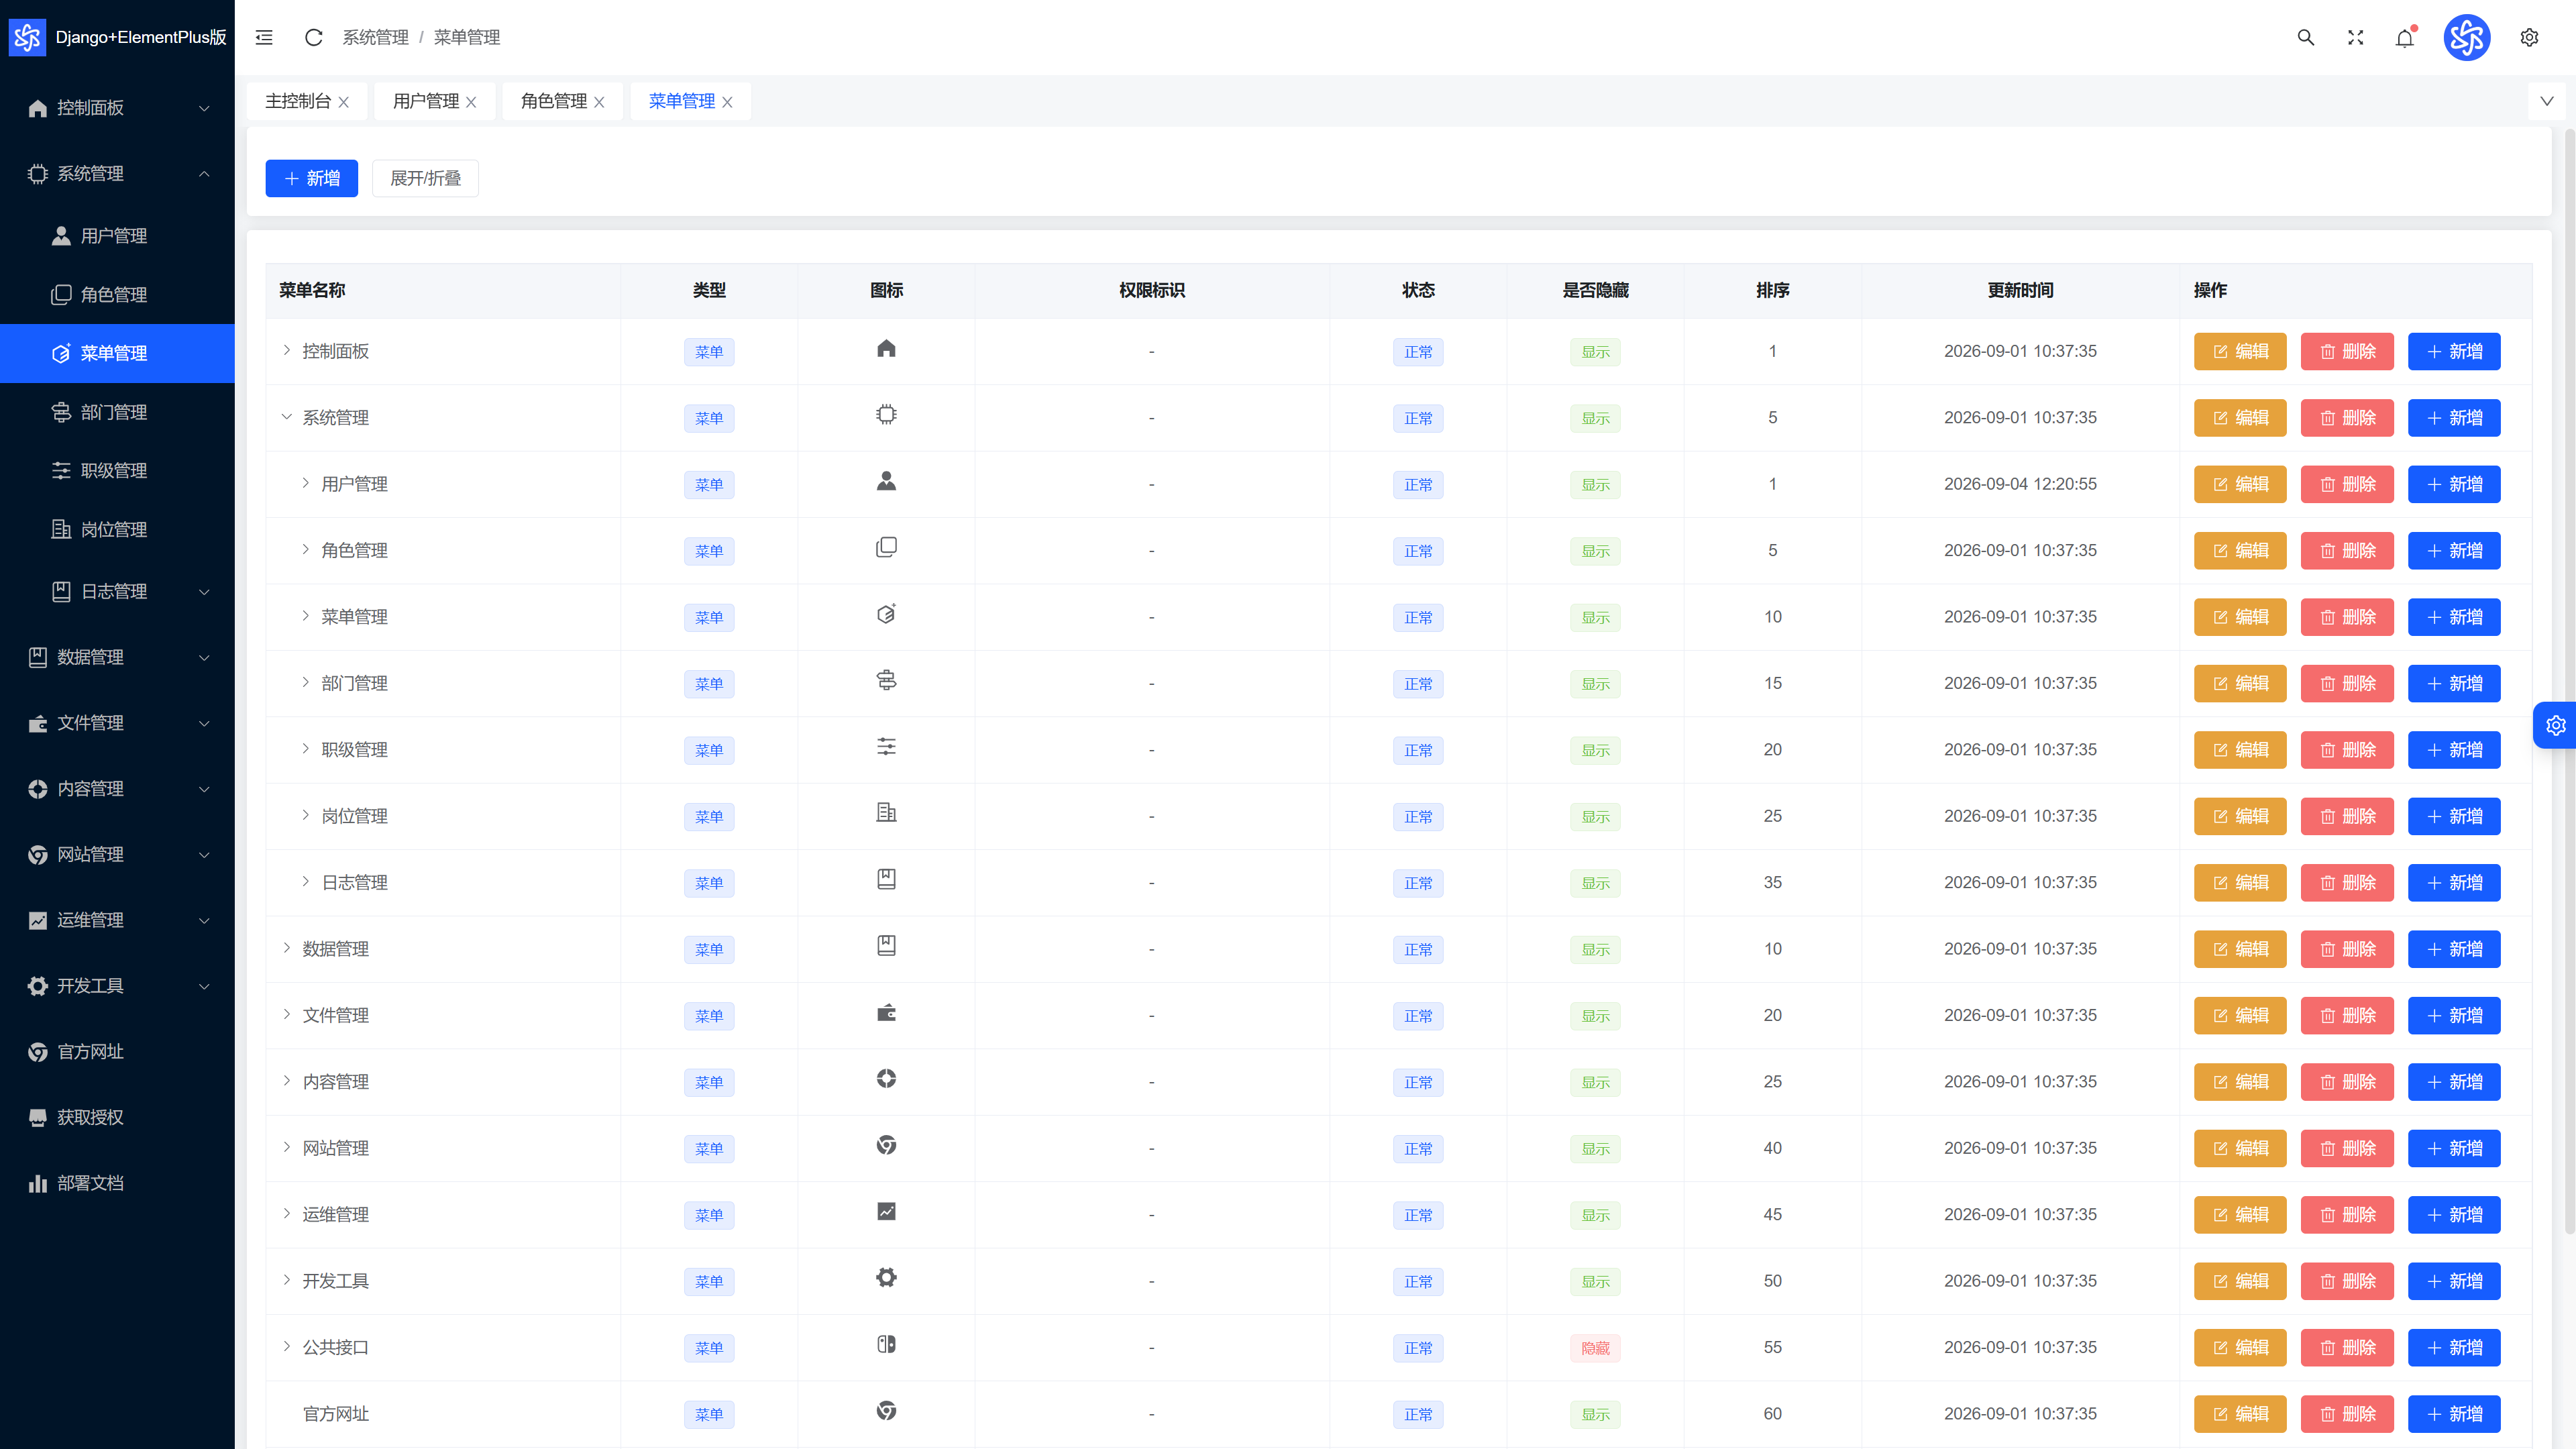Close the 主控制台 tab
The width and height of the screenshot is (2576, 1449).
click(343, 102)
